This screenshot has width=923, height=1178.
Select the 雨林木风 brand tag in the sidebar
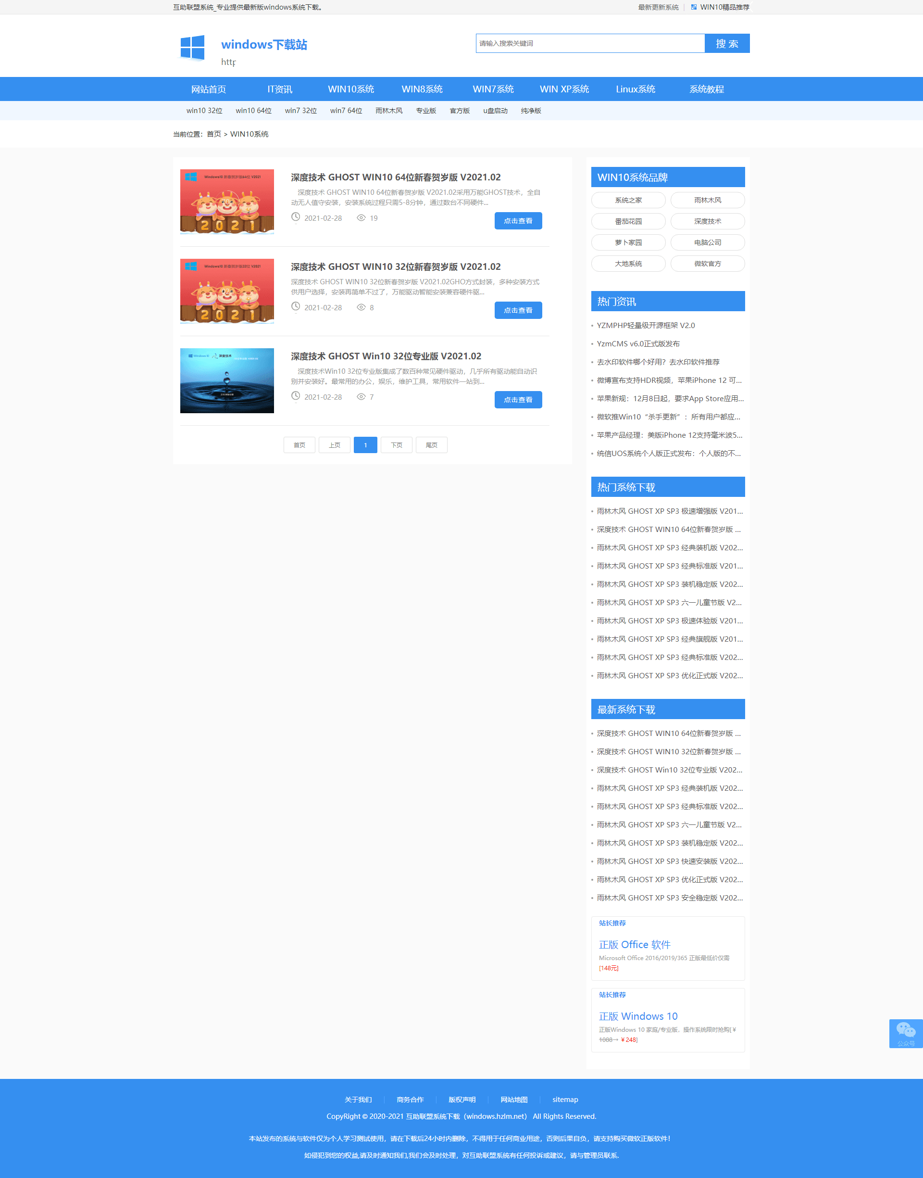pos(707,200)
